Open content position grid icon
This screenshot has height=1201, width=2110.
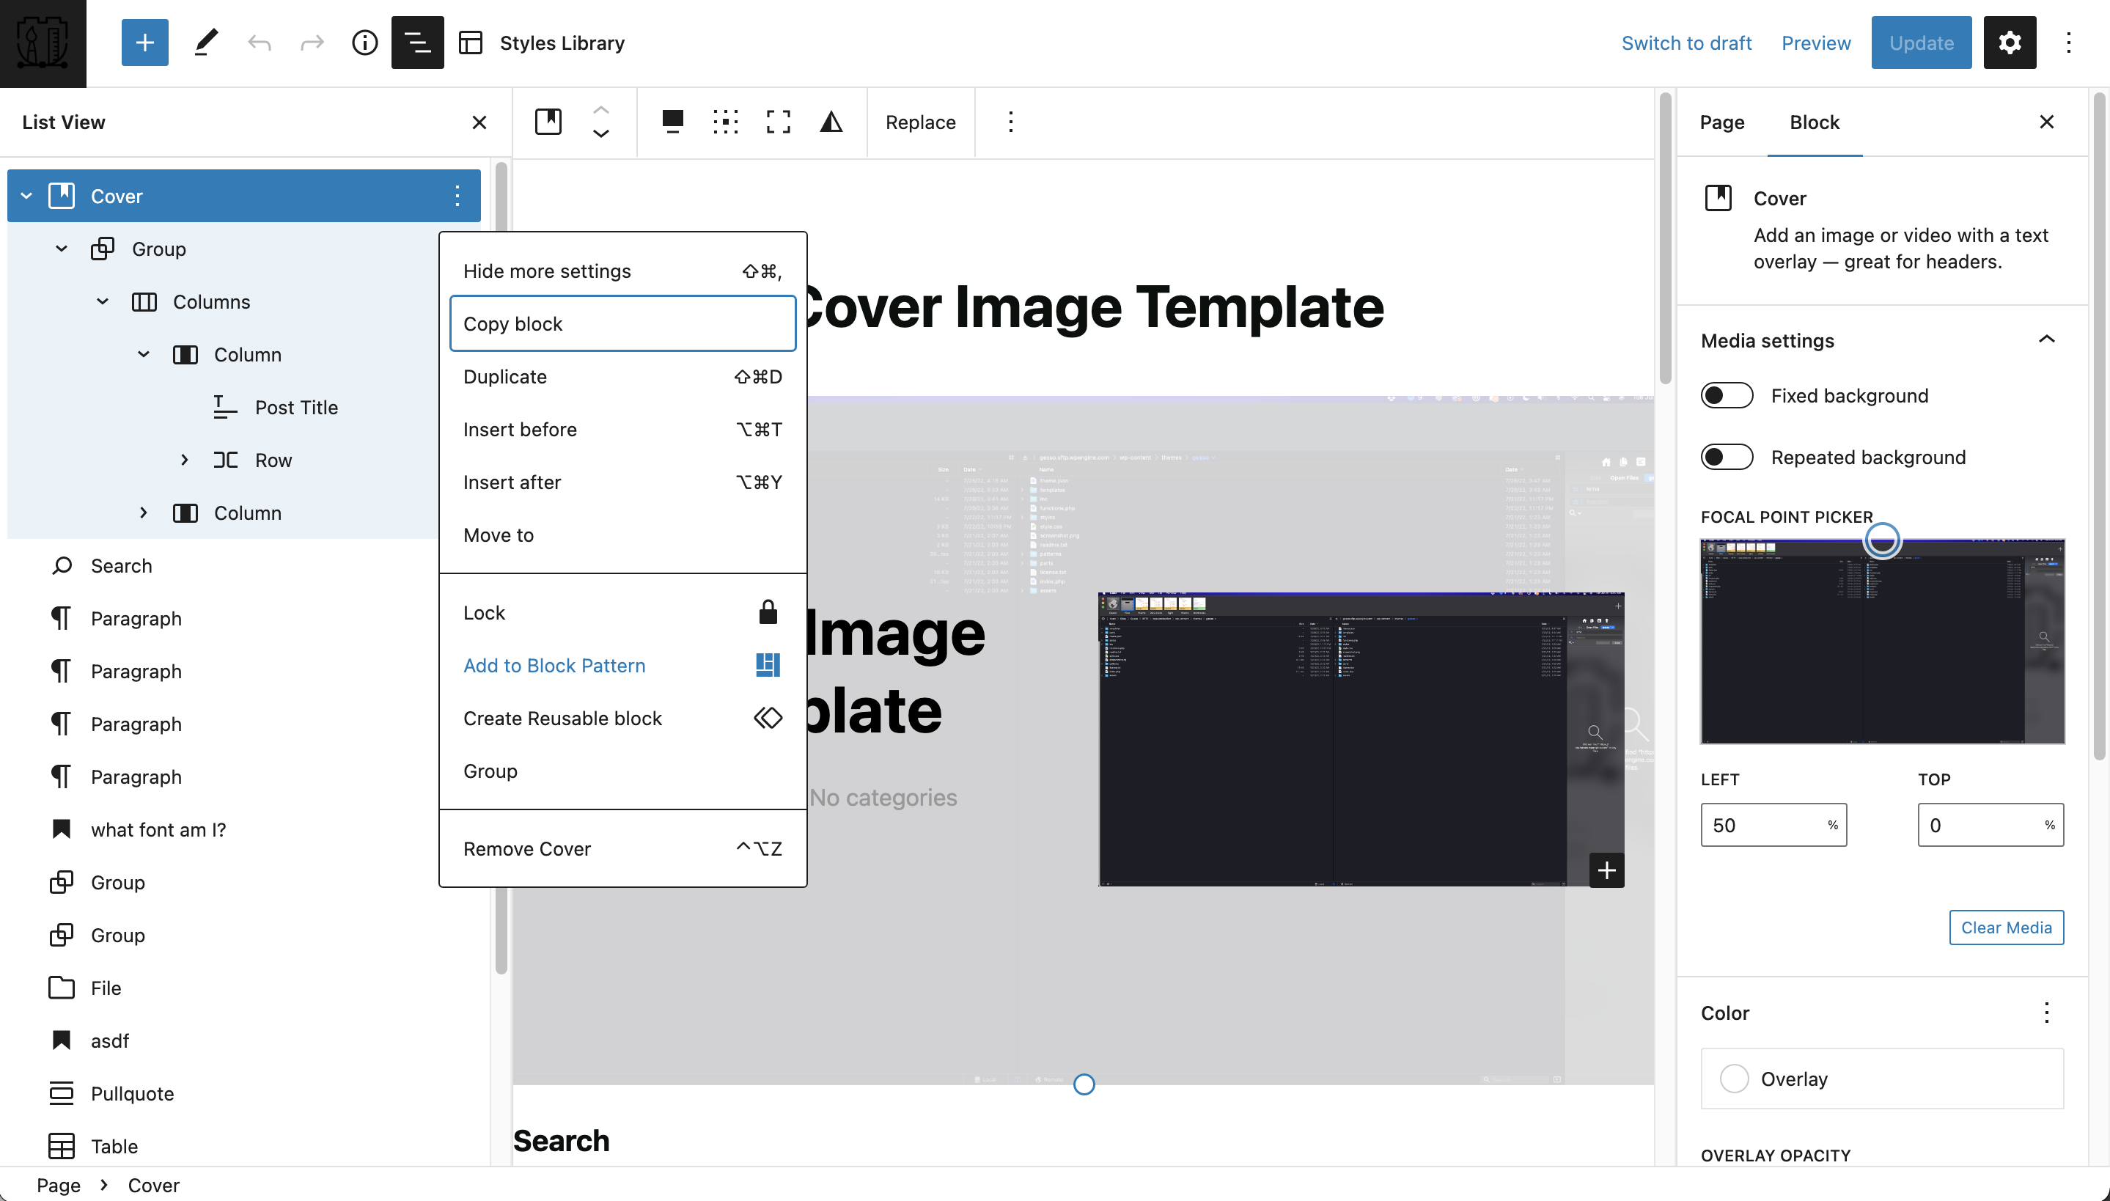click(726, 122)
